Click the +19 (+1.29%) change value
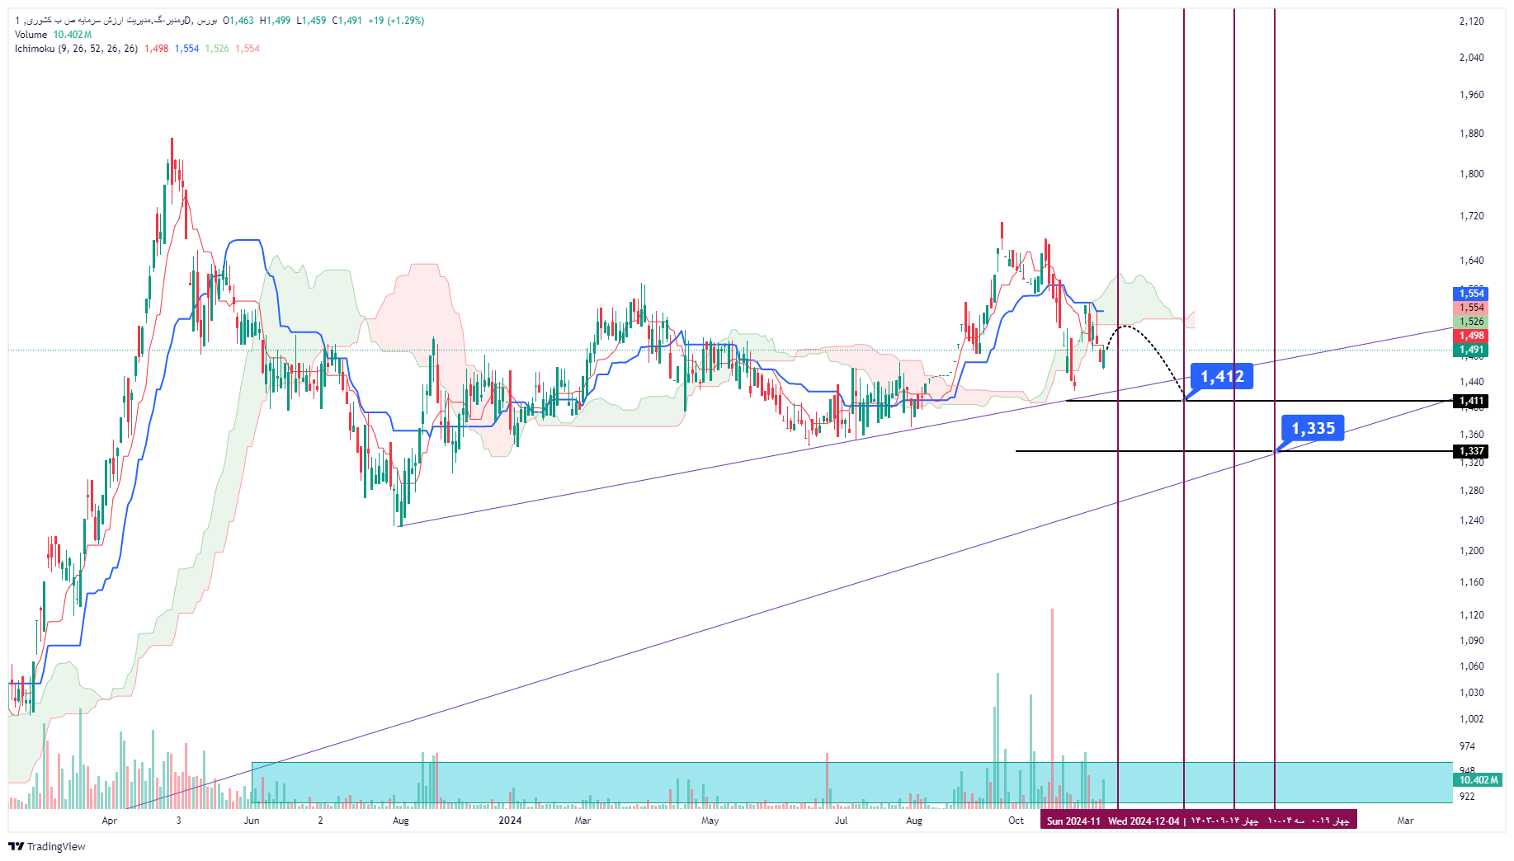This screenshot has width=1514, height=861. pyautogui.click(x=396, y=21)
